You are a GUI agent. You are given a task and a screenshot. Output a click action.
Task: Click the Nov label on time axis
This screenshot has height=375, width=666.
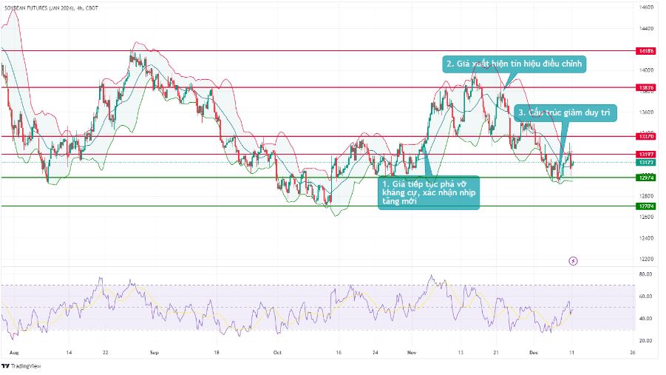(x=411, y=354)
